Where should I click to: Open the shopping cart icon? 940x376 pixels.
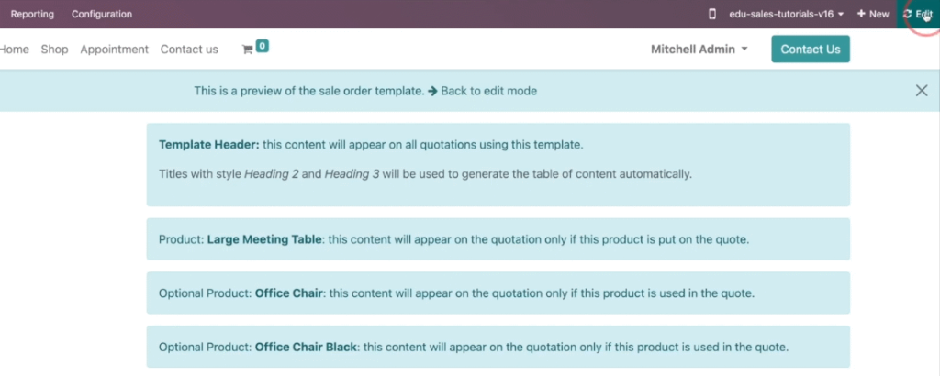(246, 50)
